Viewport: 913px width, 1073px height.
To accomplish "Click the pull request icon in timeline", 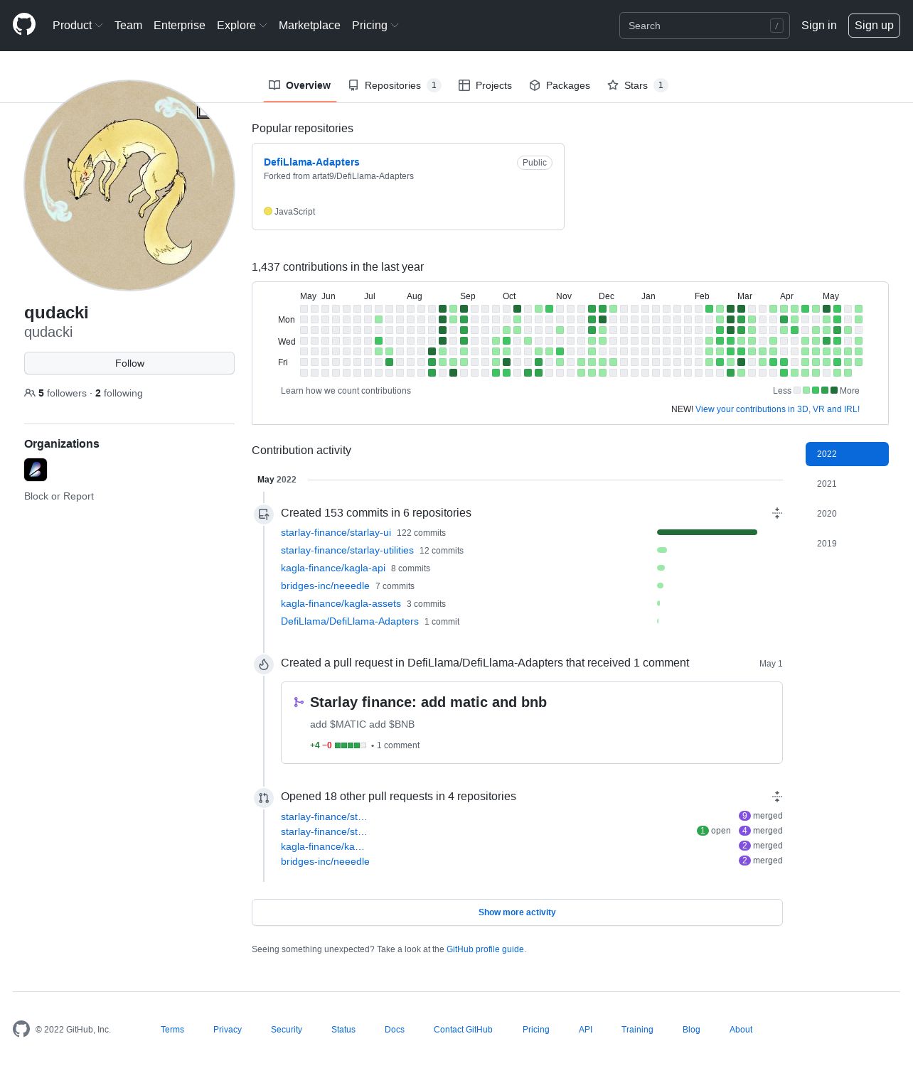I will click(x=264, y=797).
